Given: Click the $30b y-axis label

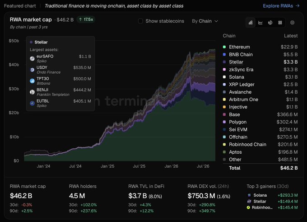Looking at the screenshot, I should (x=14, y=89).
